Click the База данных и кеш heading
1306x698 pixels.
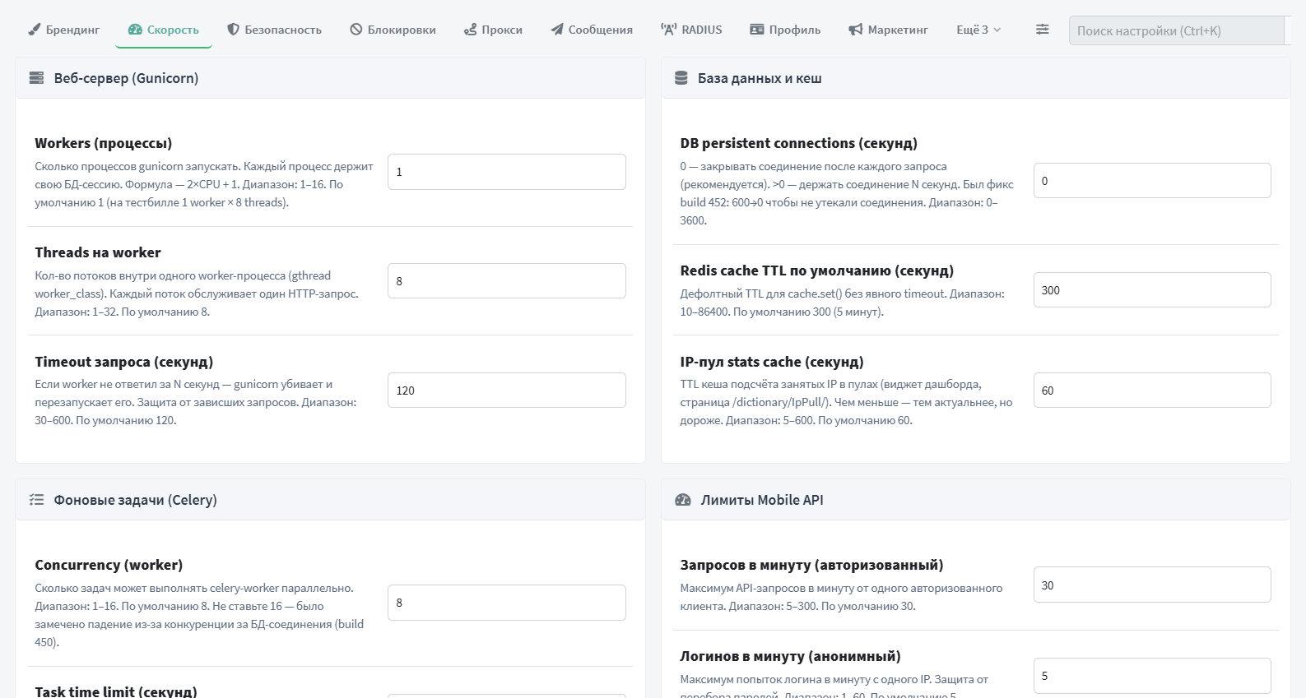[x=760, y=78]
